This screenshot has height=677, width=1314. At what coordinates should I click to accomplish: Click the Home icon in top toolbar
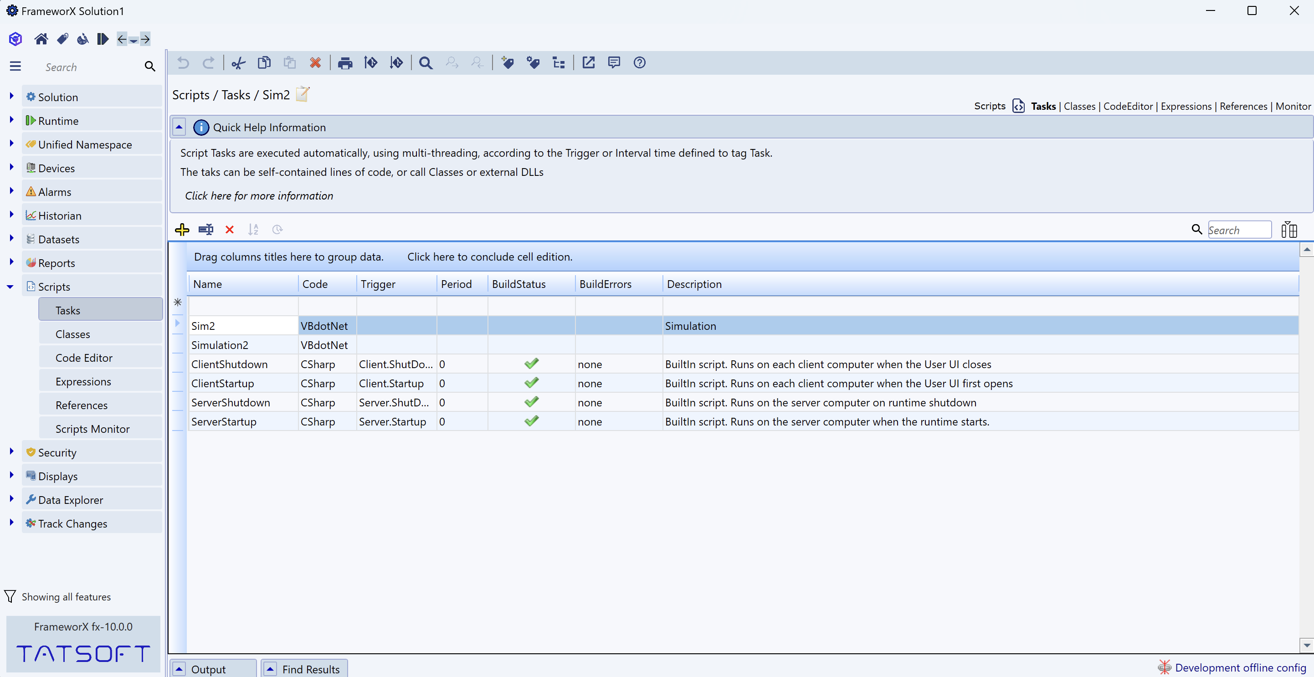pos(41,39)
